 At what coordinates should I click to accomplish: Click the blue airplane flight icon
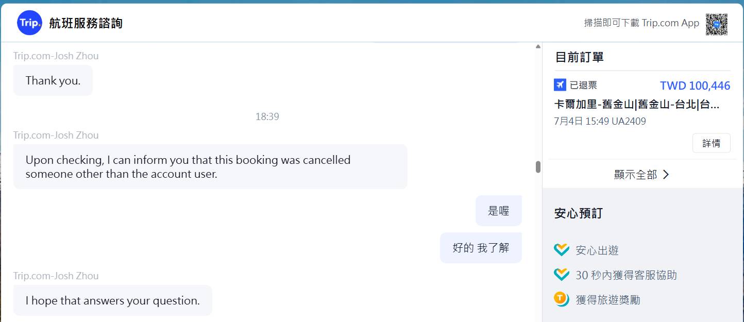(560, 85)
